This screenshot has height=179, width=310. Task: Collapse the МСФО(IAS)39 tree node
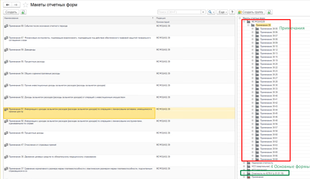pyautogui.click(x=244, y=22)
